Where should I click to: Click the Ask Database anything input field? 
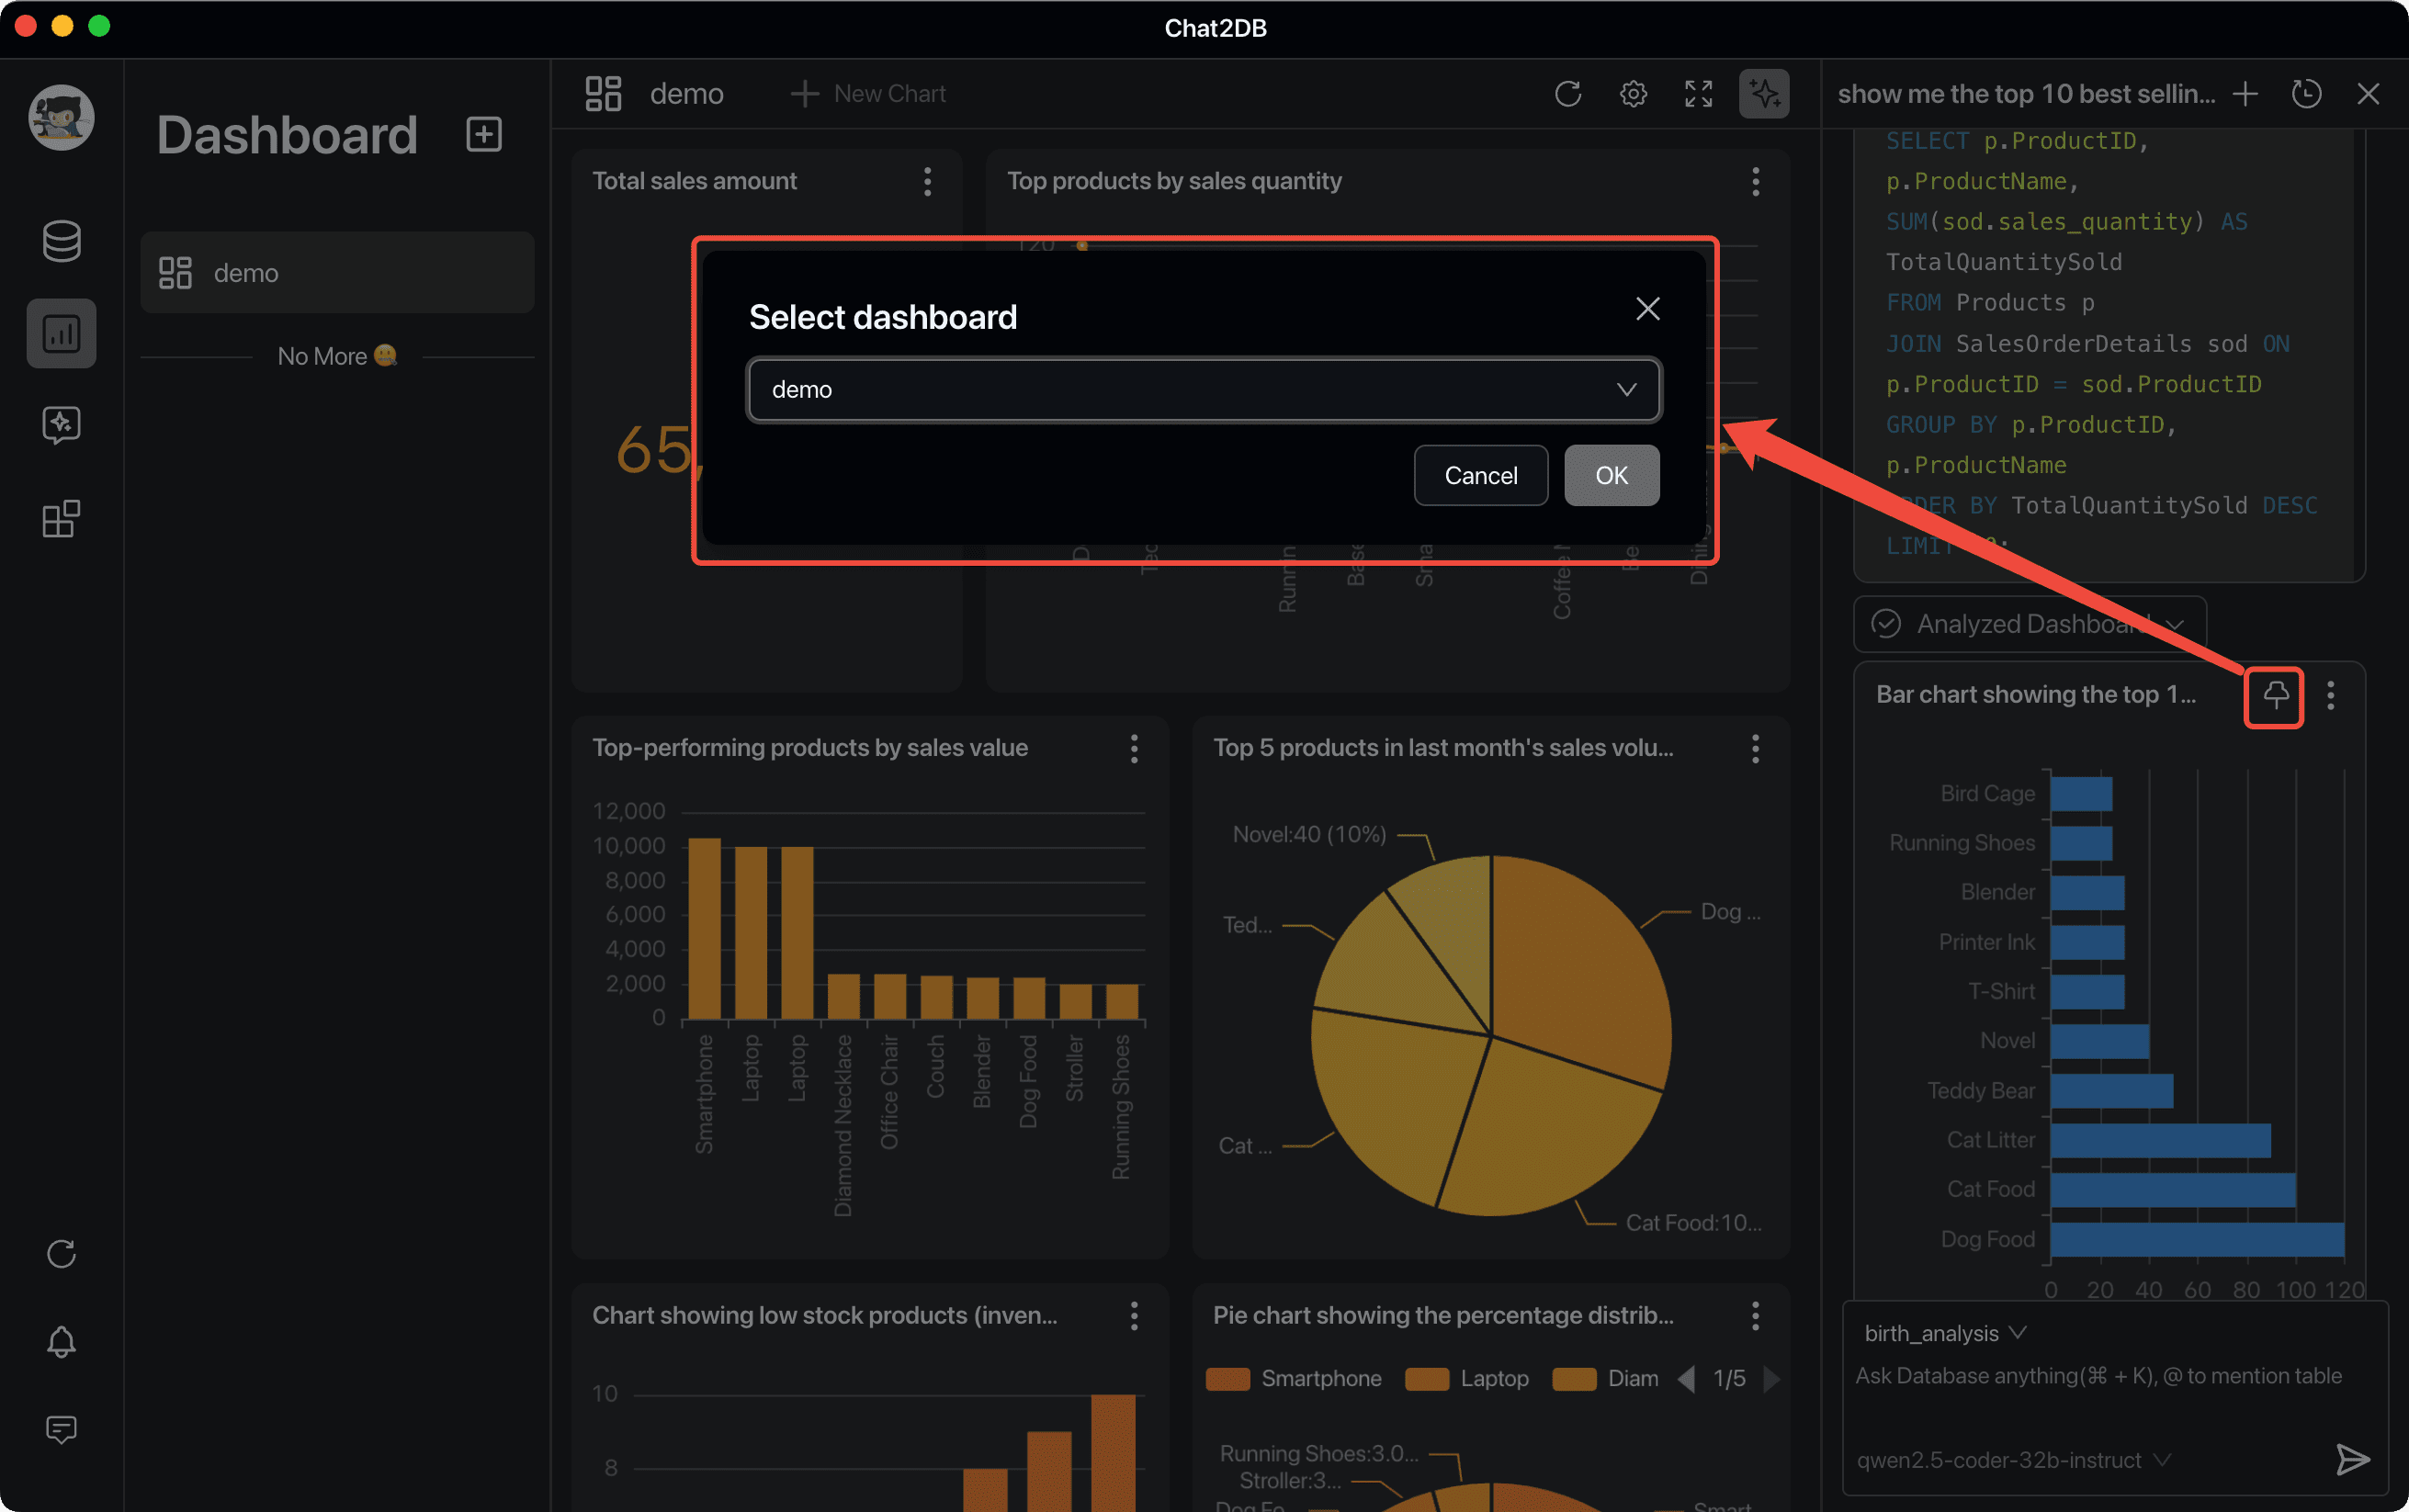click(x=2098, y=1376)
